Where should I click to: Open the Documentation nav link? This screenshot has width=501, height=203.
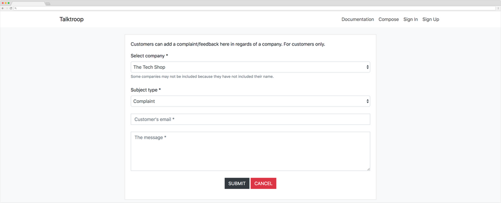pyautogui.click(x=357, y=19)
